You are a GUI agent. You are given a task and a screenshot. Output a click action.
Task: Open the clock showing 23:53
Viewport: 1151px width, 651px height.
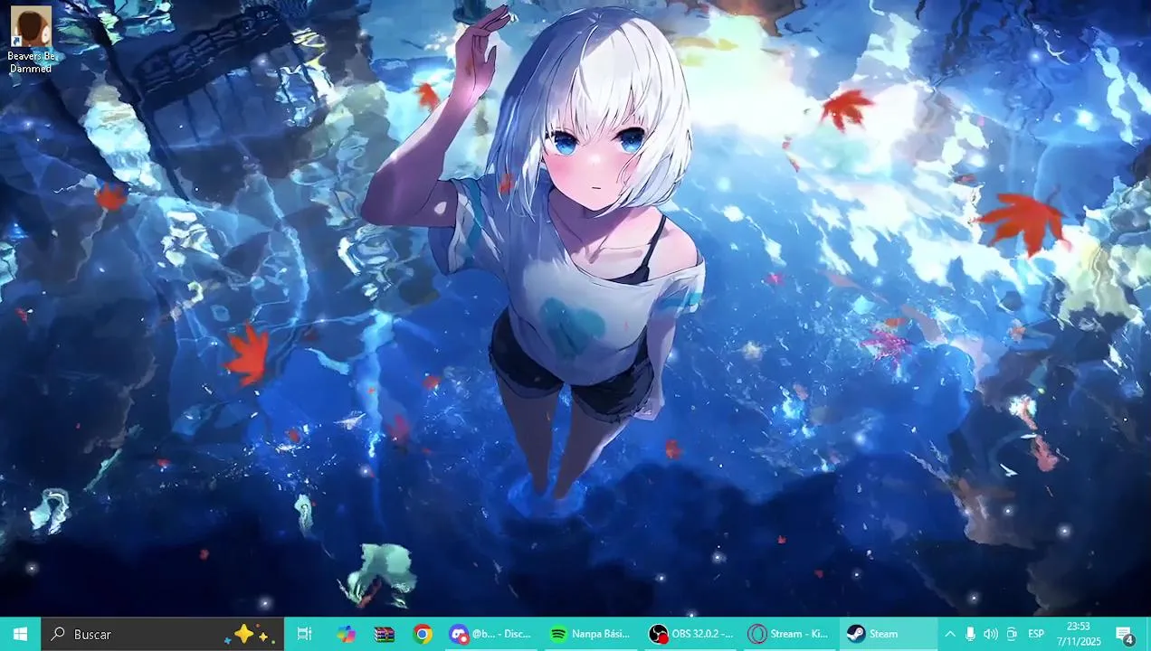click(1079, 634)
